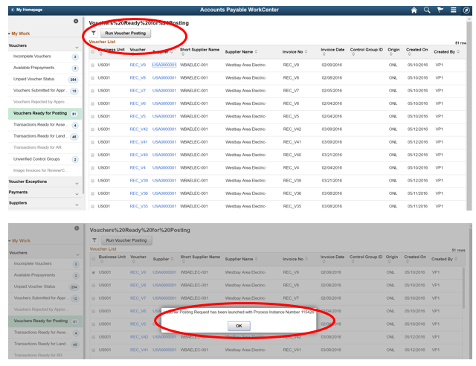The height and width of the screenshot is (366, 476).
Task: Open voucher link REC_V39
Action: tap(139, 181)
